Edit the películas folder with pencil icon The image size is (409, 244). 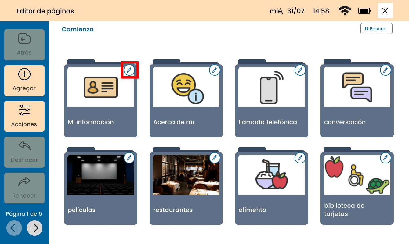click(x=129, y=158)
